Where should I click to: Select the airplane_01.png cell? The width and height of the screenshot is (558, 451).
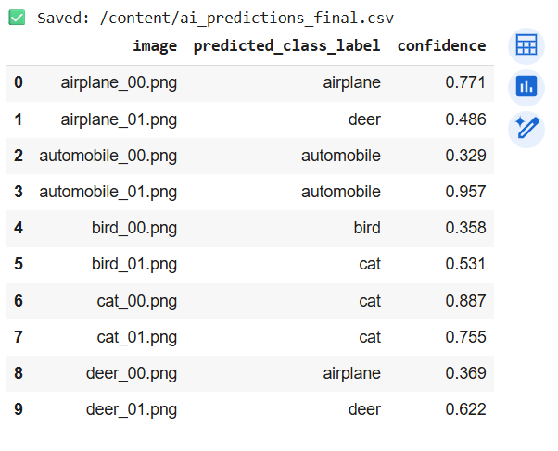[x=119, y=119]
